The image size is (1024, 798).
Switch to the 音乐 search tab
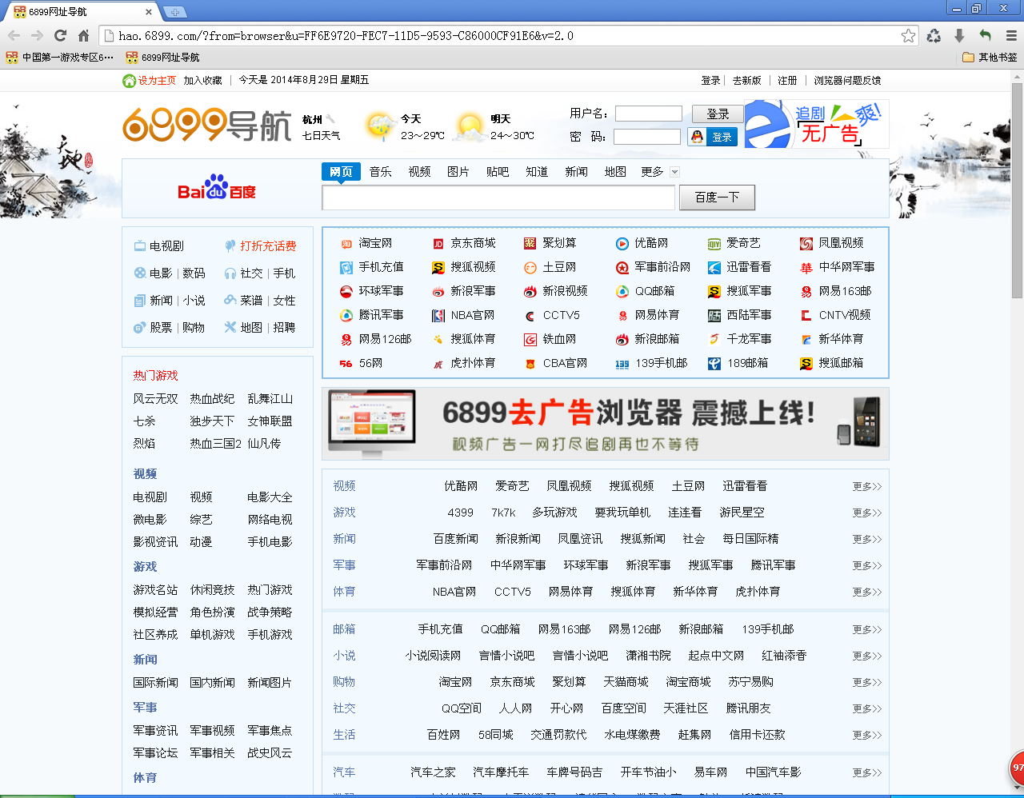[381, 172]
